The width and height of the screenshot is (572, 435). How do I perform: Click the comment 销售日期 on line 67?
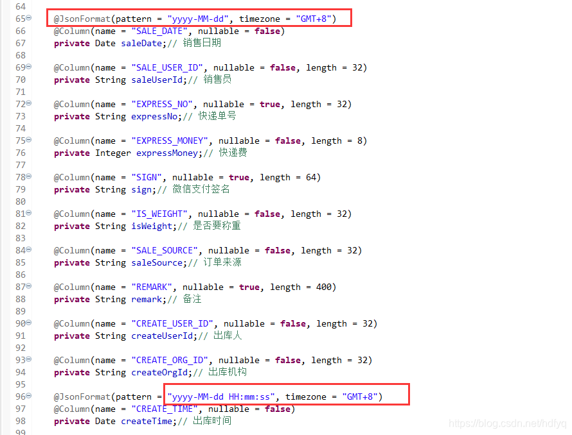click(x=202, y=43)
